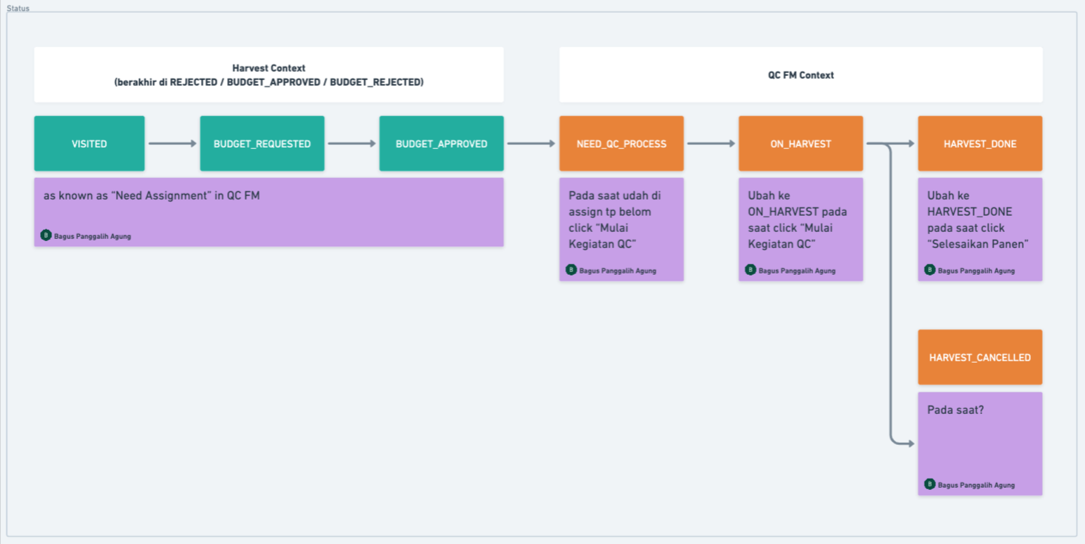Click author name under "Pada saat?" note
The height and width of the screenshot is (544, 1085).
pos(976,485)
